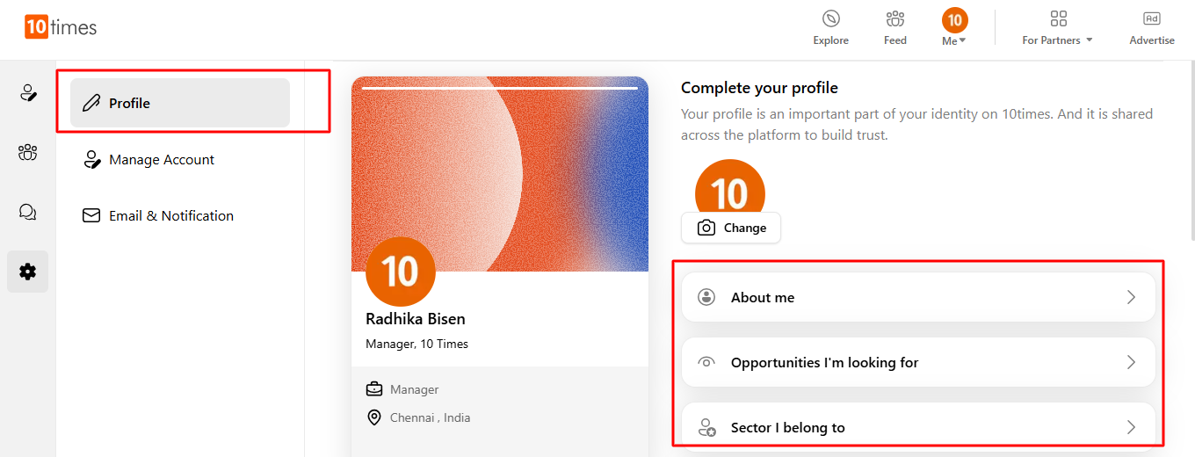Open Email & Notification settings

click(x=170, y=216)
